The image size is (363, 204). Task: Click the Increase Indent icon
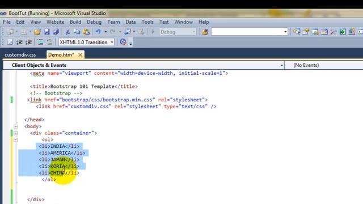click(x=29, y=42)
